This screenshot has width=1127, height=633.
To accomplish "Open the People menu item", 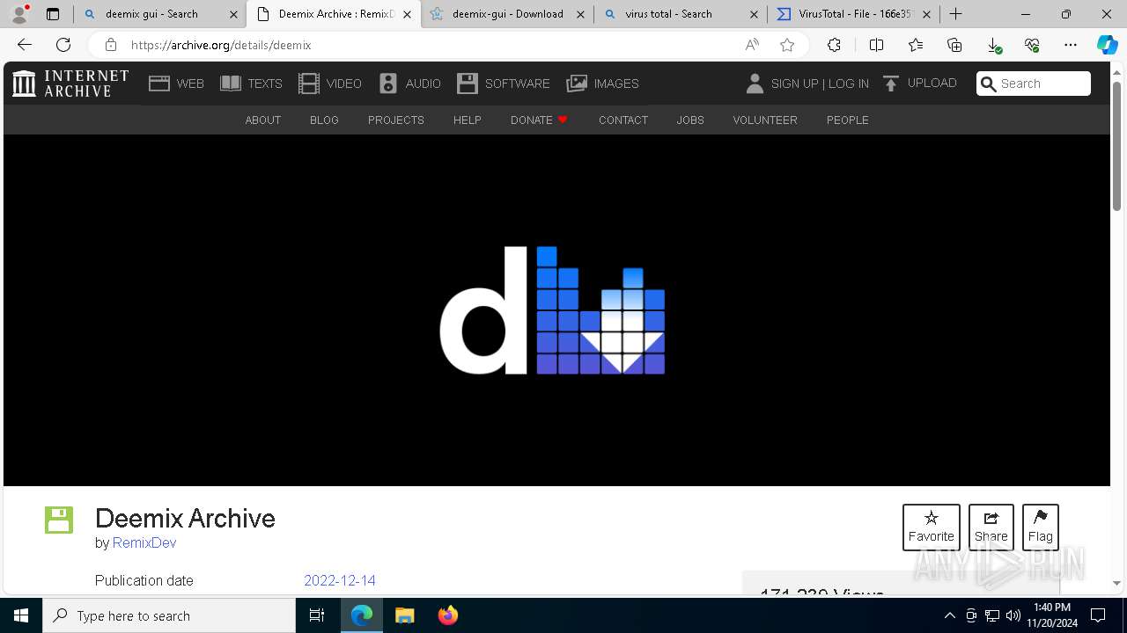I will coord(848,120).
